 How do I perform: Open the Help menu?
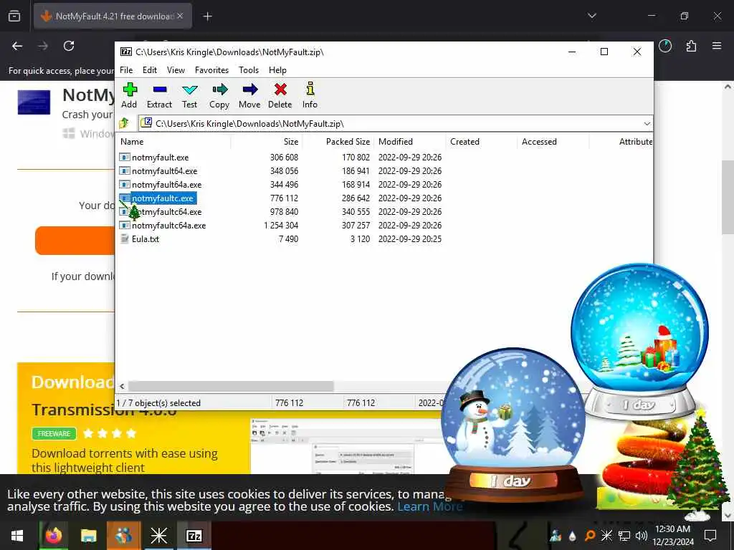click(x=277, y=70)
